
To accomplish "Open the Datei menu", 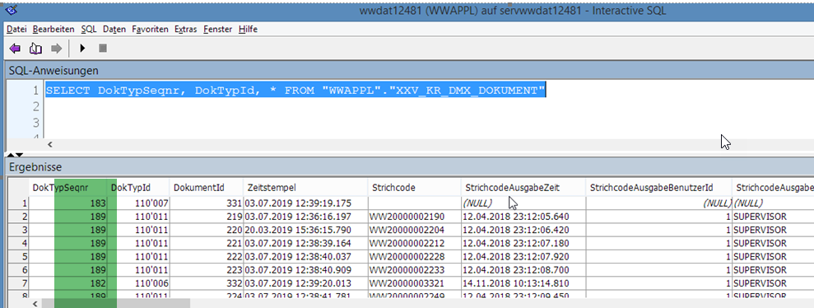I will coord(16,29).
